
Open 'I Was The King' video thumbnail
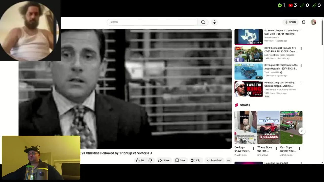pos(249,89)
